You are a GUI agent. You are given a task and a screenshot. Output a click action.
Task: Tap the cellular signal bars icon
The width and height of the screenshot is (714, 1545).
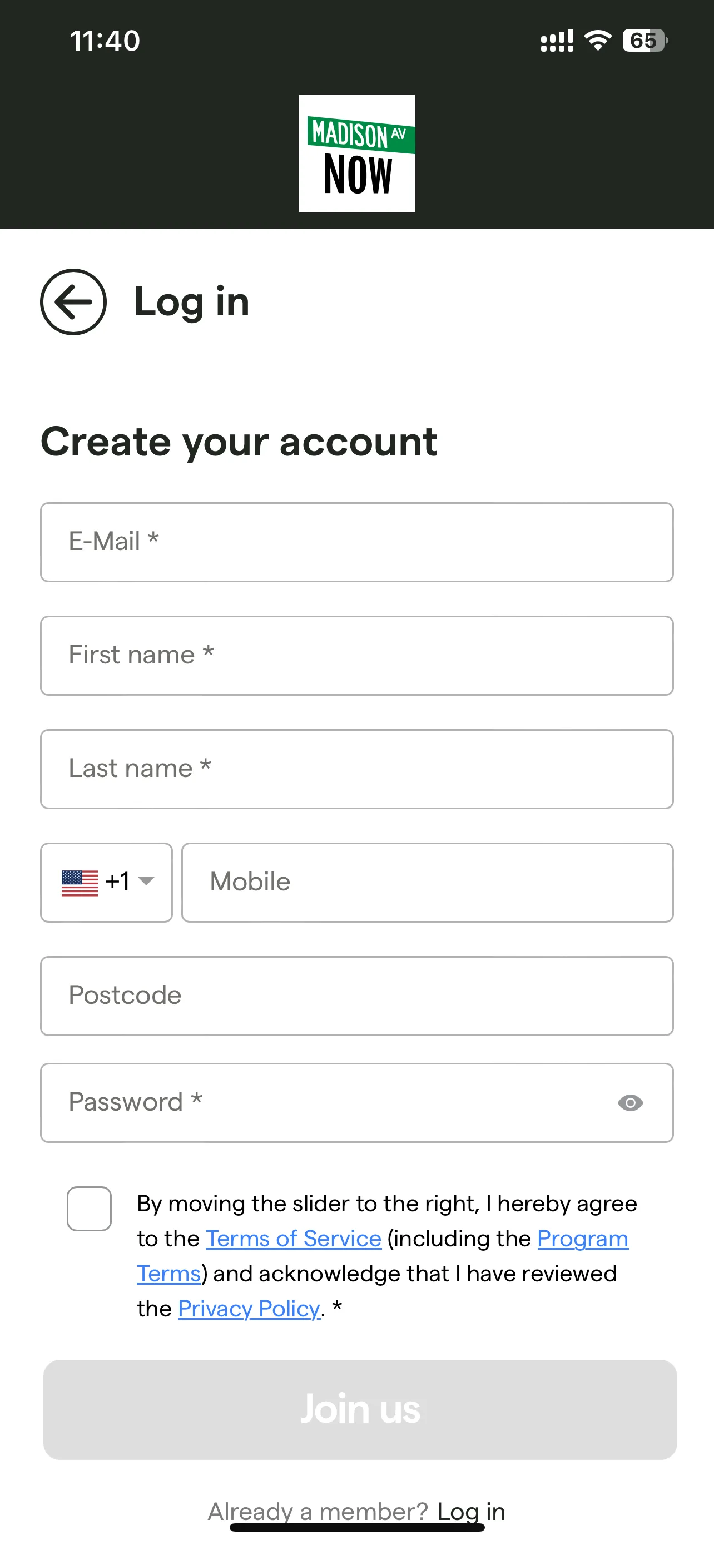(557, 41)
